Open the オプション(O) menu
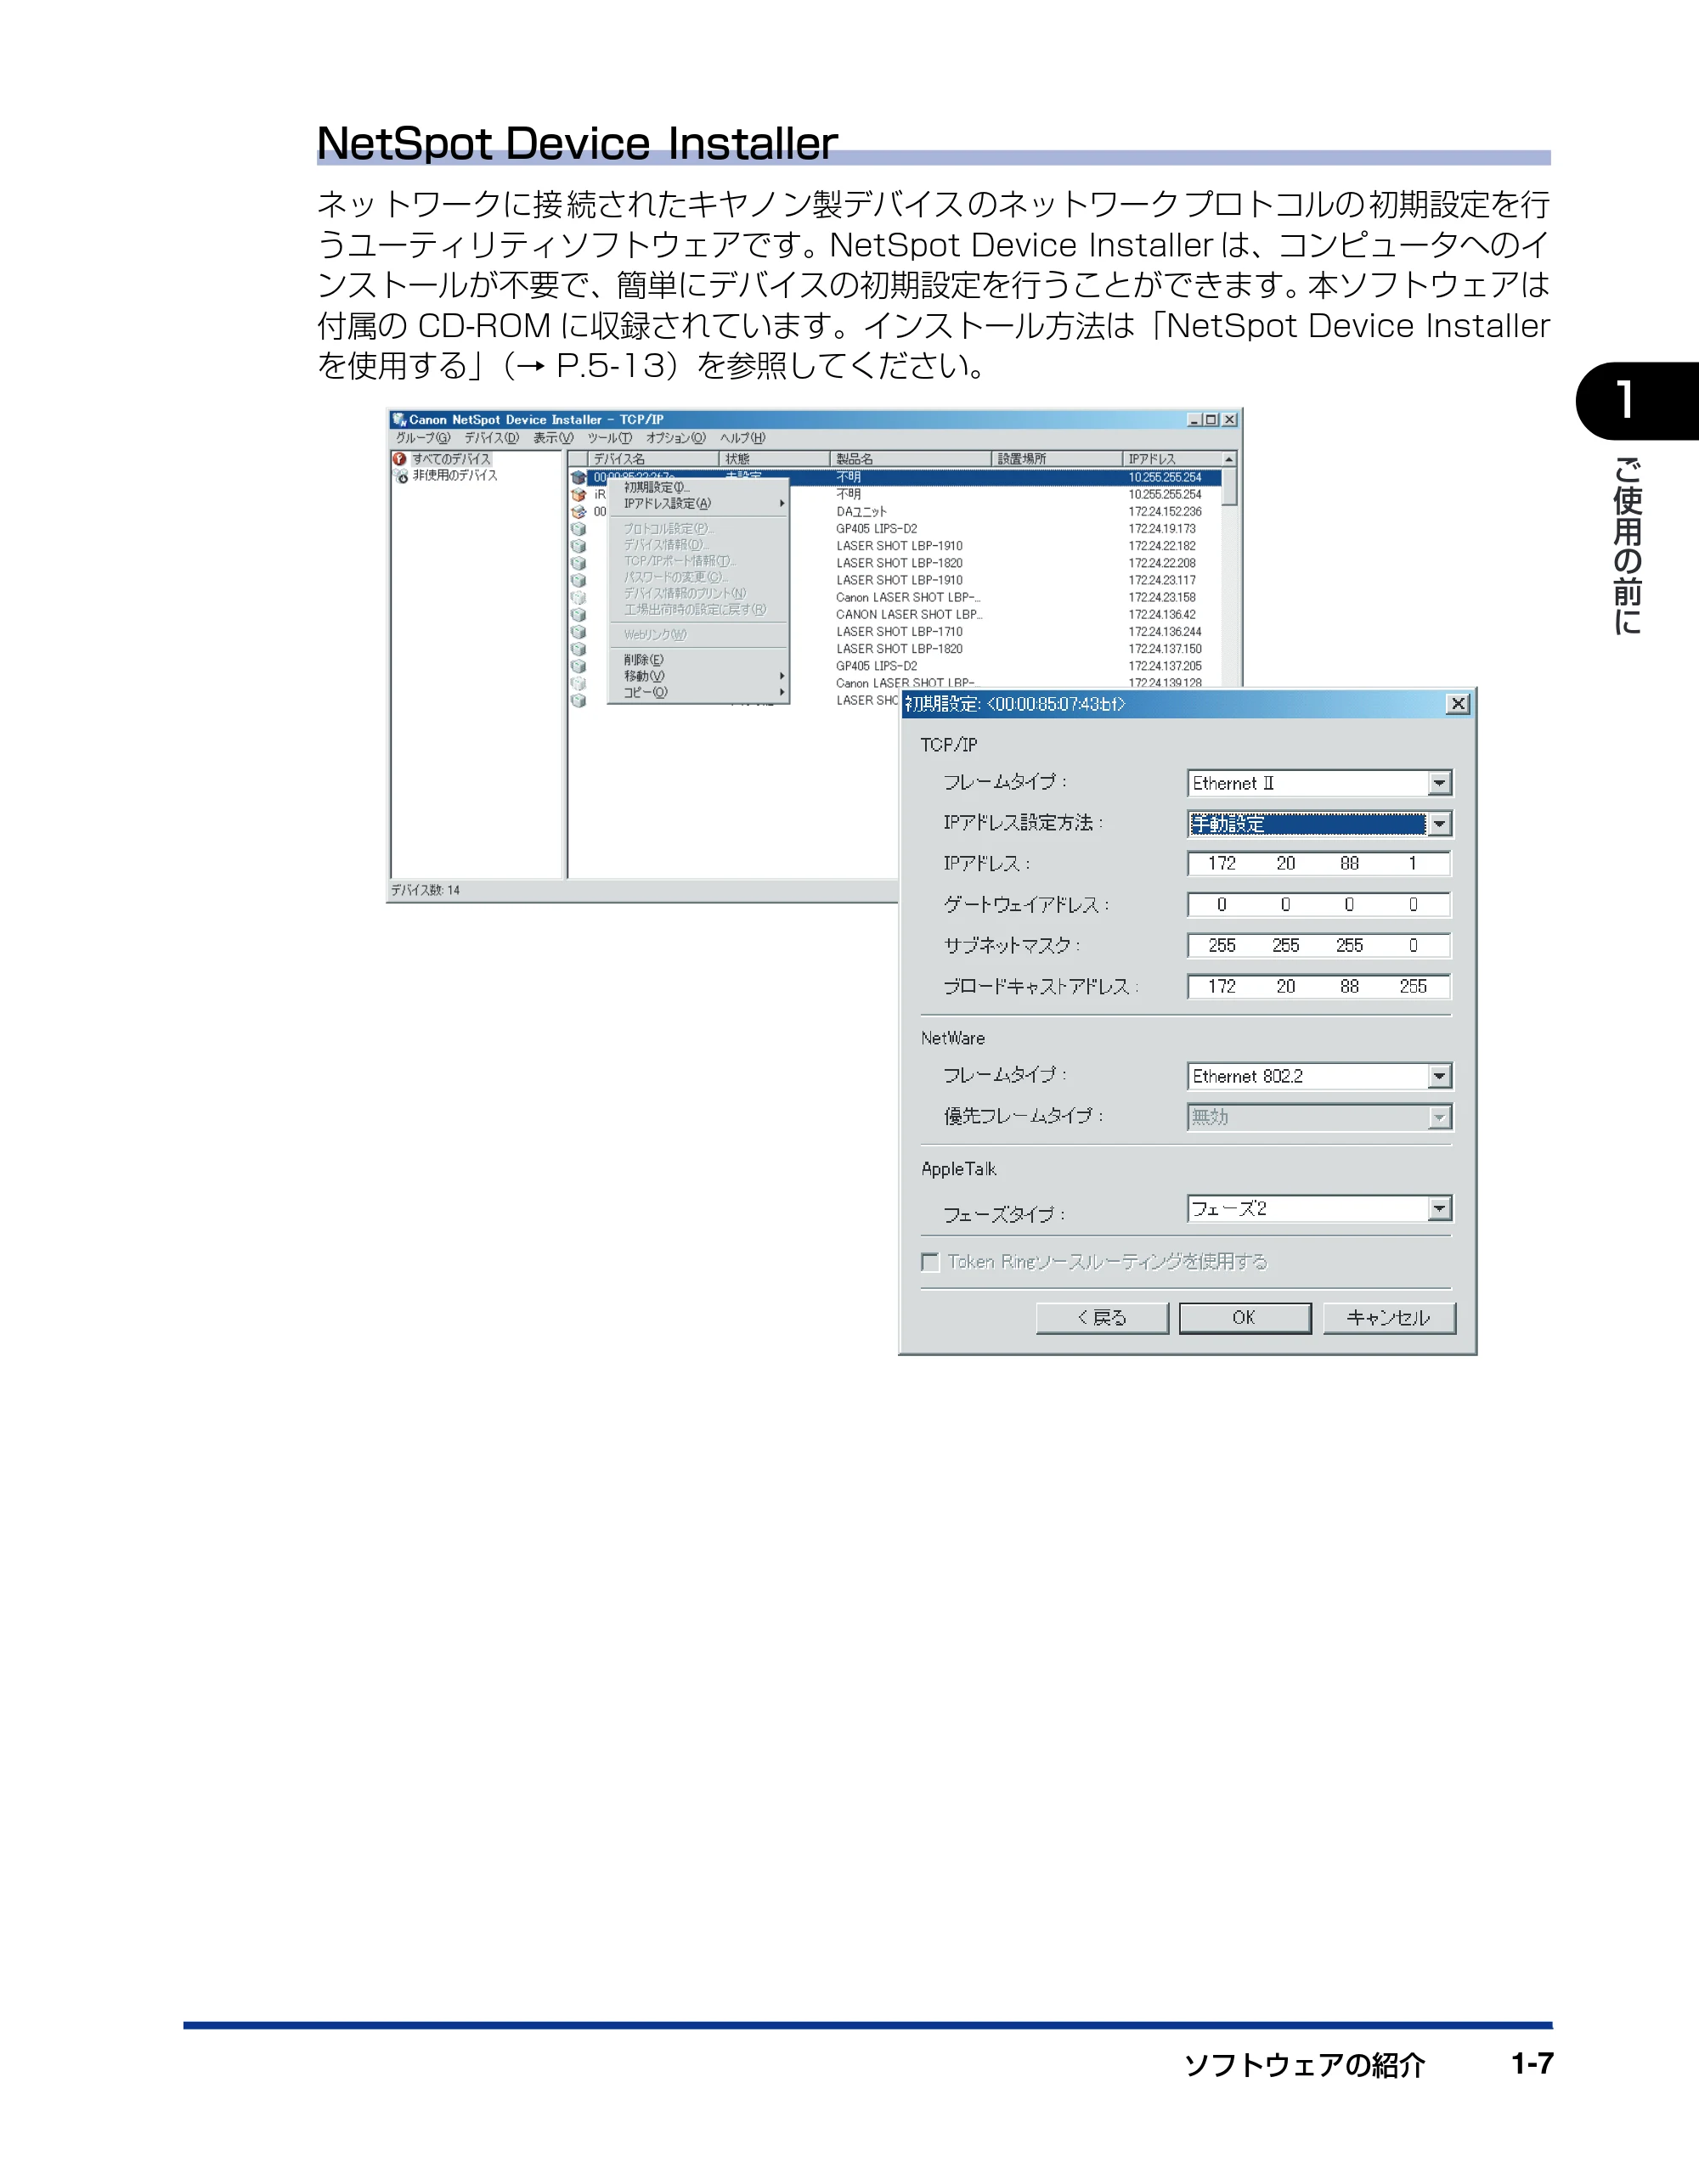This screenshot has width=1699, height=2184. pyautogui.click(x=676, y=438)
